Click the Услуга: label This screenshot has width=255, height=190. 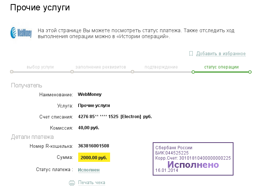pyautogui.click(x=65, y=106)
